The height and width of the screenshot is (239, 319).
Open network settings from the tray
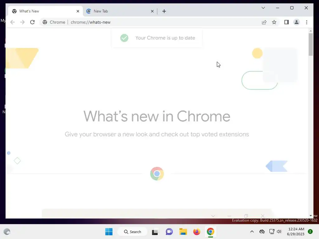[x=272, y=232]
